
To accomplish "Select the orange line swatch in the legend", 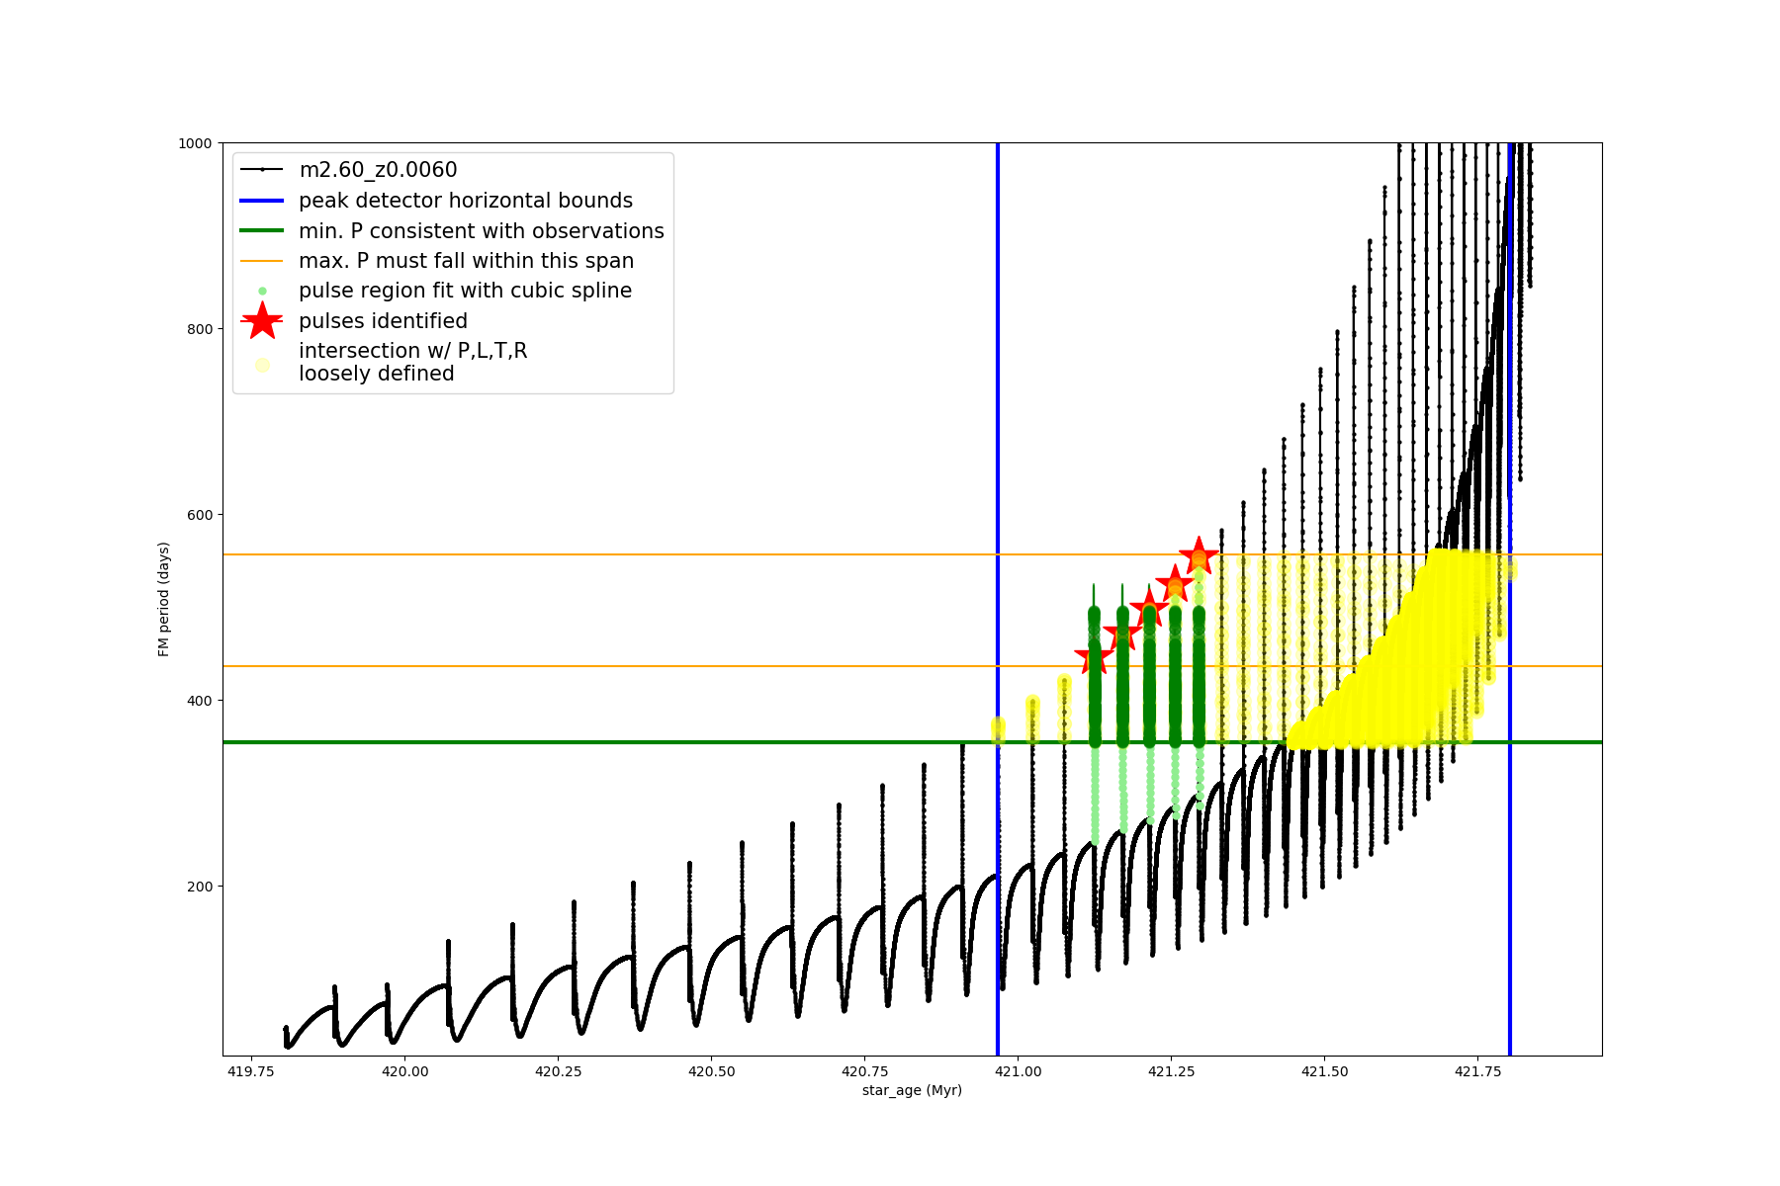I will (262, 261).
